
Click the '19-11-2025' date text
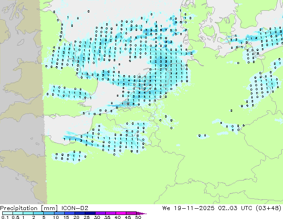194,208
